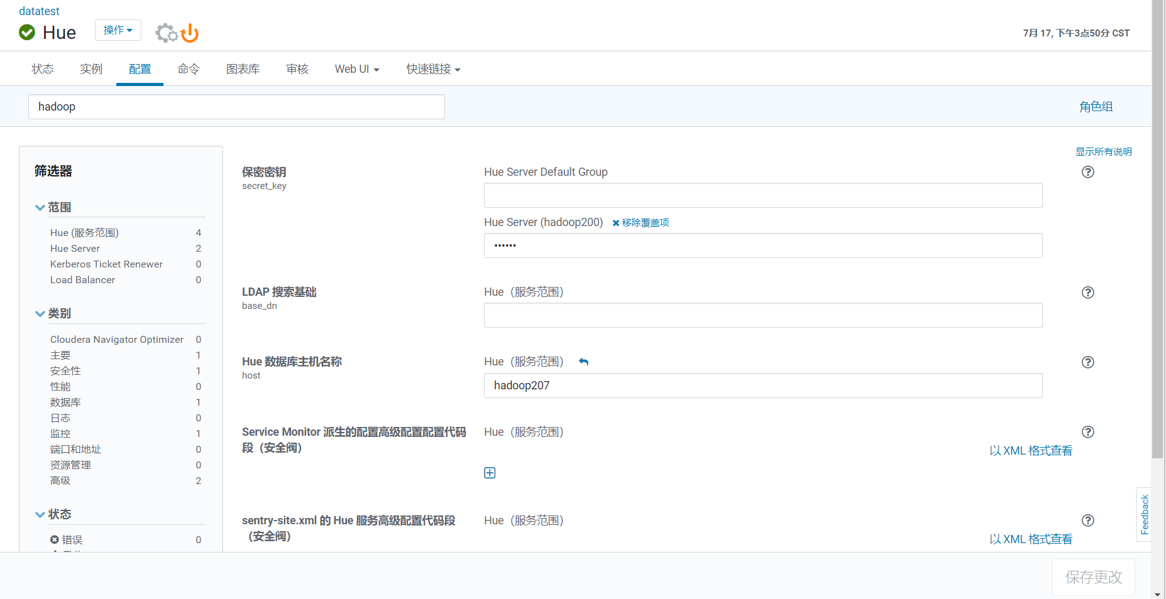Select the 配置 configuration tab
This screenshot has height=599, width=1166.
pos(140,69)
